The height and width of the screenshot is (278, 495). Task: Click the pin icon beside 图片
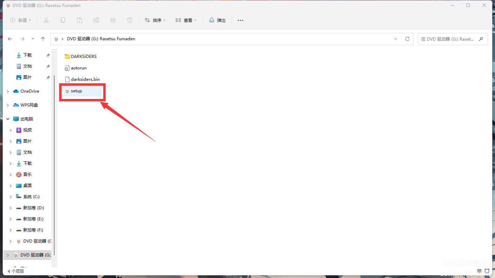(x=48, y=78)
